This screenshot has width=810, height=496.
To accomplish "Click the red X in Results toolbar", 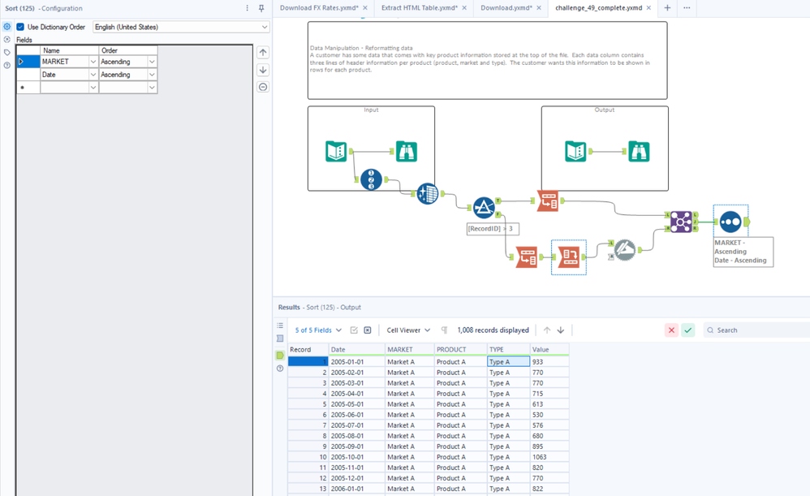I will (x=671, y=330).
